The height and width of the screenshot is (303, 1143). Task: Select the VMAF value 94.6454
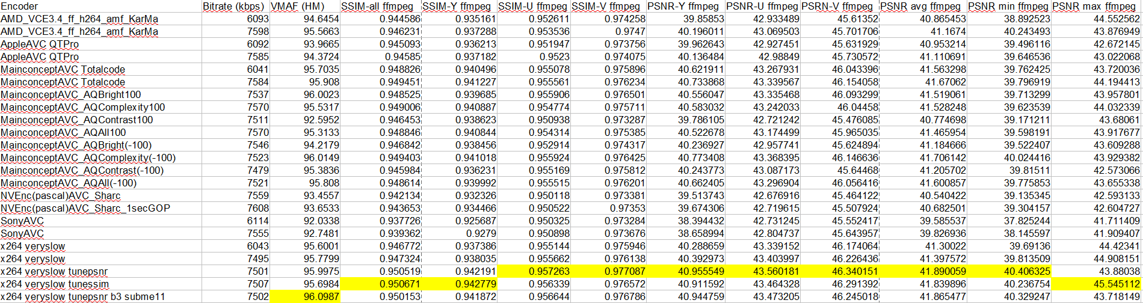(304, 19)
